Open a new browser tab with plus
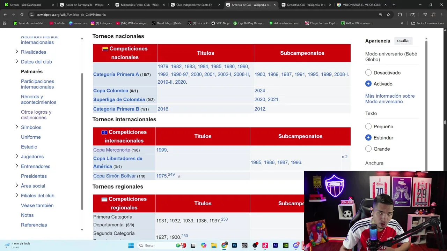 coord(394,5)
